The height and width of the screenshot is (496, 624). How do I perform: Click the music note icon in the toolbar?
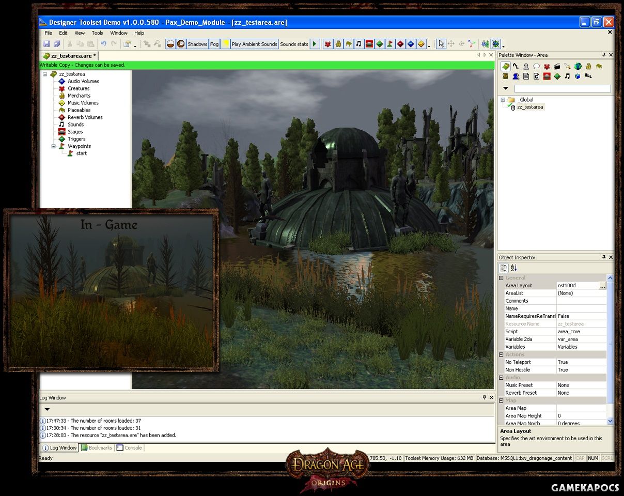point(358,44)
